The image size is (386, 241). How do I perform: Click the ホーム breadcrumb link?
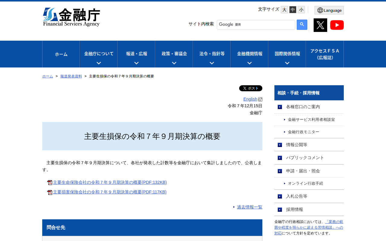(48, 76)
